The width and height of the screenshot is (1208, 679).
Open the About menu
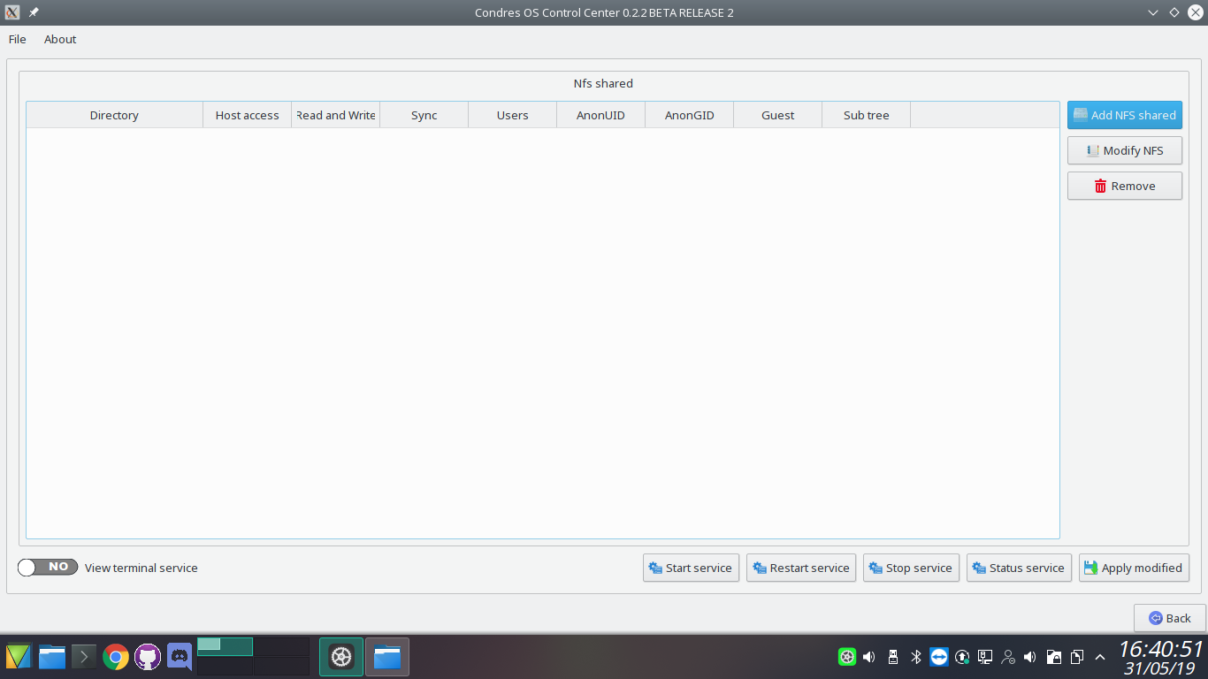pyautogui.click(x=60, y=39)
